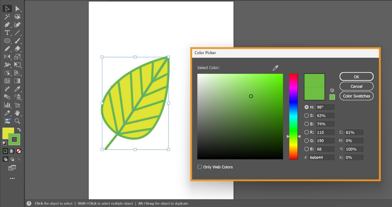
Task: Pick the eyedropper in the Color Picker
Action: 276,67
